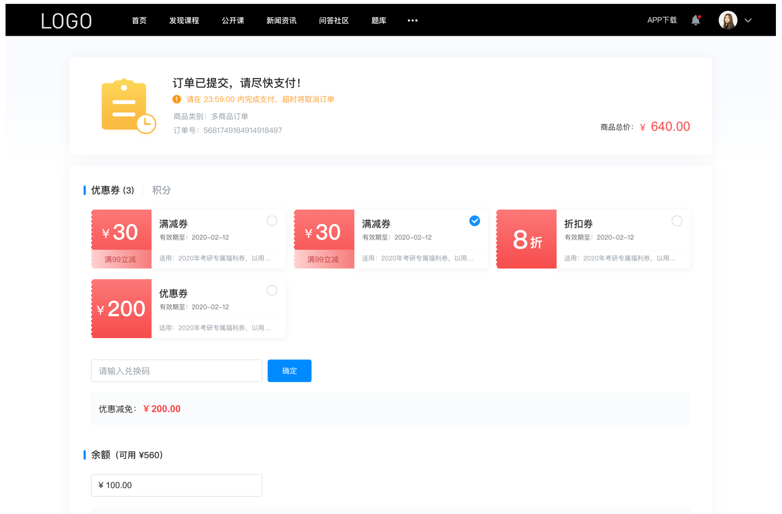Click the 确定 redeem button

[289, 371]
